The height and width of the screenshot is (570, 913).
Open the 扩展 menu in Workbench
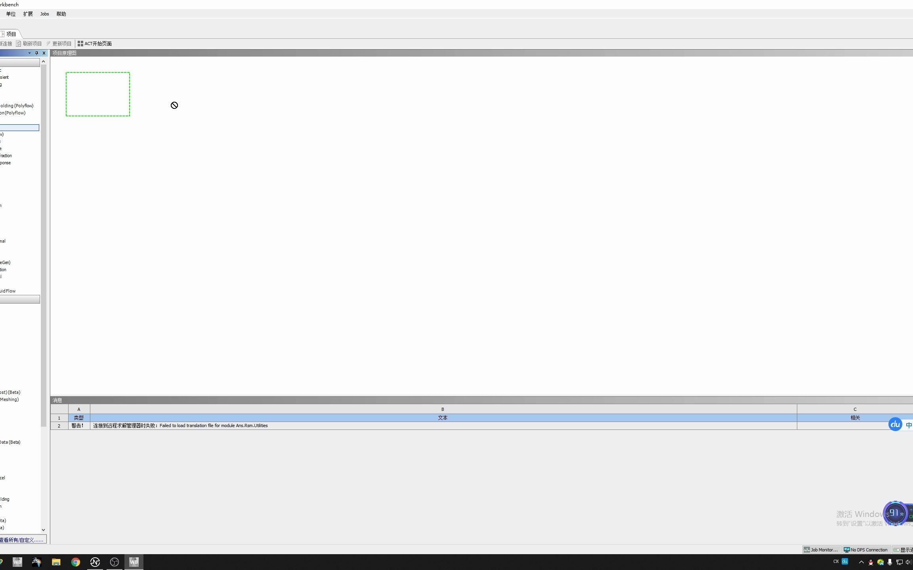tap(28, 14)
